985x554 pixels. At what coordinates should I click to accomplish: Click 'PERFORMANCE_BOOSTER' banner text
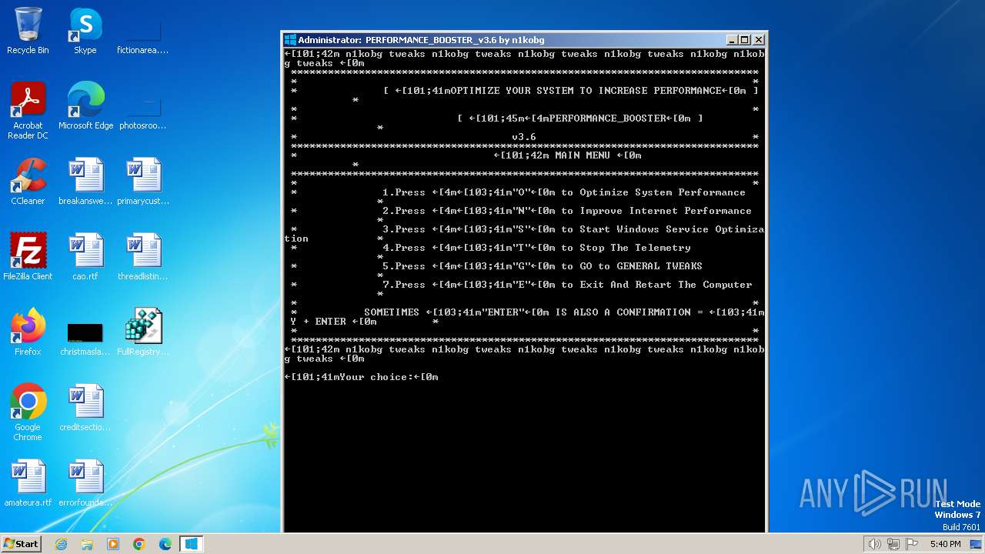[x=608, y=118]
